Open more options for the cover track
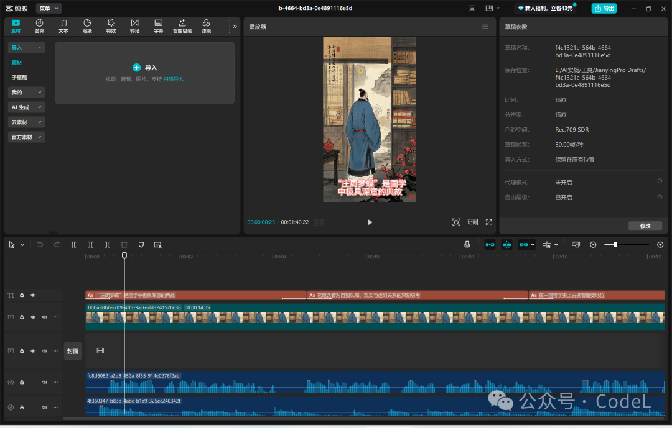672x428 pixels. 55,351
